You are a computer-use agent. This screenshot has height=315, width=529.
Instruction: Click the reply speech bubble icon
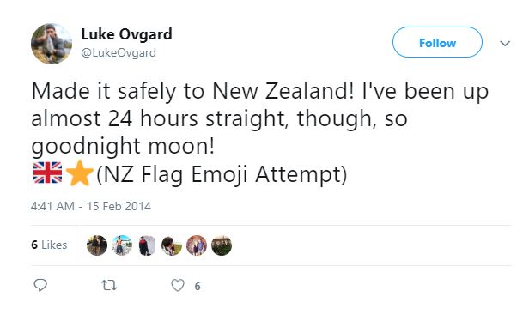(x=40, y=285)
